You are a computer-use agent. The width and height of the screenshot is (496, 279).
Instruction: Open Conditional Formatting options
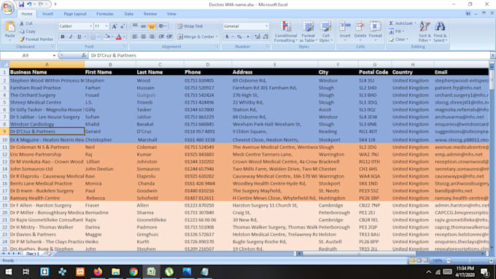coord(286,31)
